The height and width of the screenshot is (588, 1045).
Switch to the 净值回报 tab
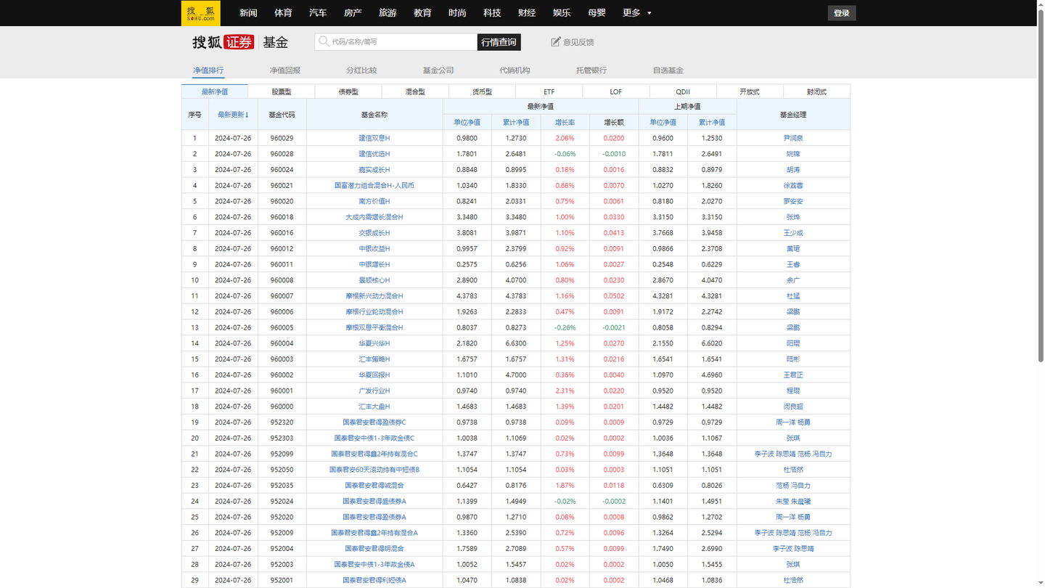click(x=285, y=70)
